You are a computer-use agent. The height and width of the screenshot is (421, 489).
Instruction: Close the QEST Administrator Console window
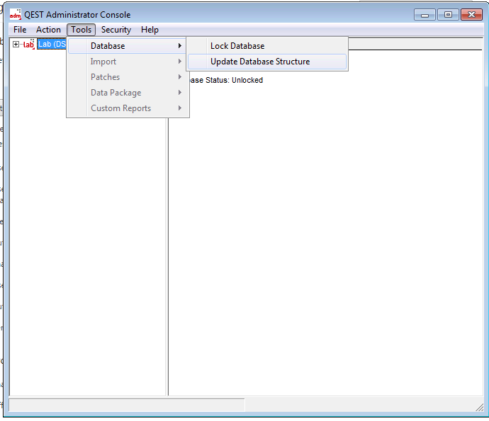[x=471, y=15]
